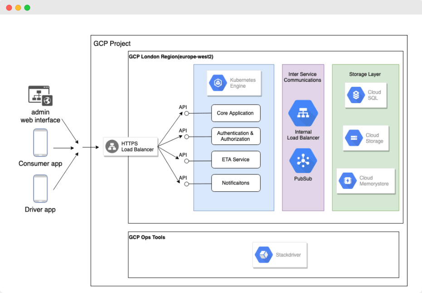Click the green maximize window button
Screen dimensions: 422x293
click(x=27, y=8)
